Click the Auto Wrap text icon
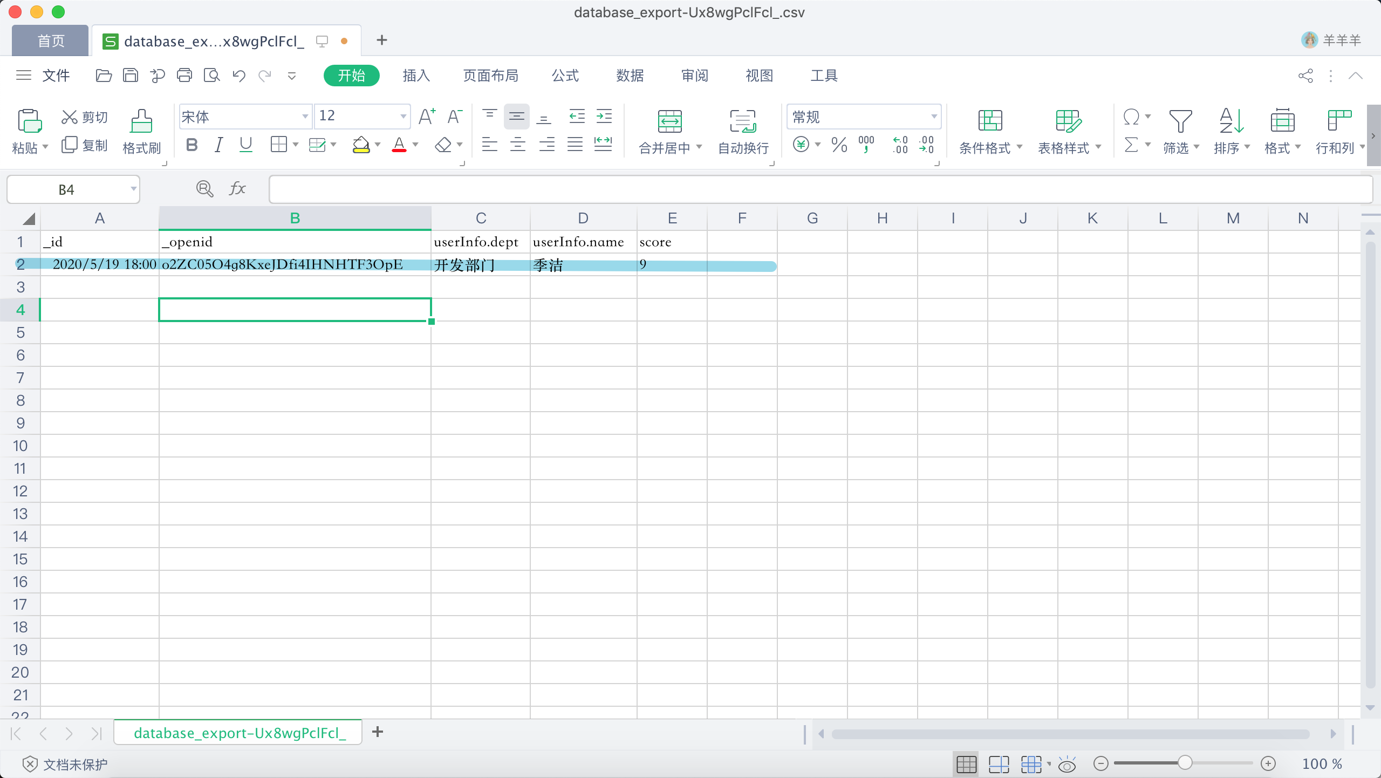 tap(743, 121)
